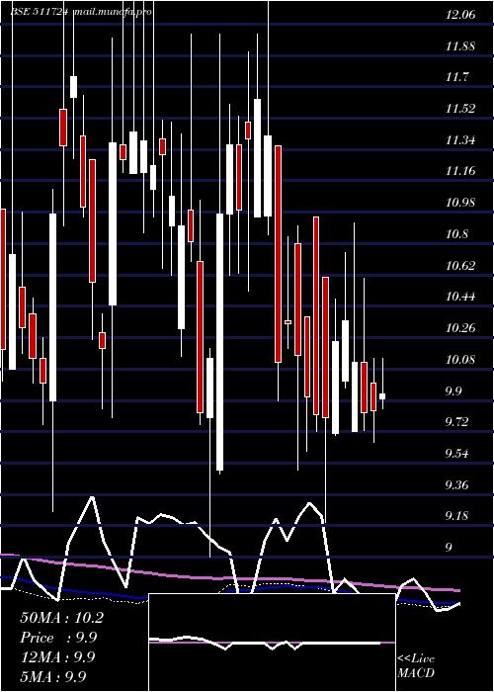Select the 11.88 price axis label
494x692 pixels.
[460, 45]
